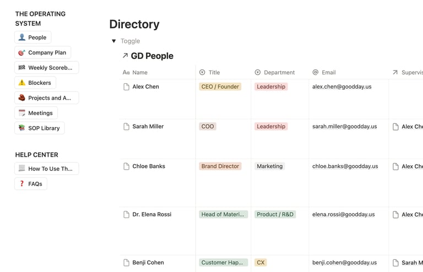Open Projects and A... sidebar page
The image size is (423, 272).
coord(46,98)
